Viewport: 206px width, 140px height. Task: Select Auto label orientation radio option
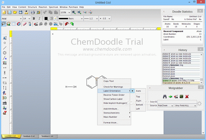[x=138, y=91]
